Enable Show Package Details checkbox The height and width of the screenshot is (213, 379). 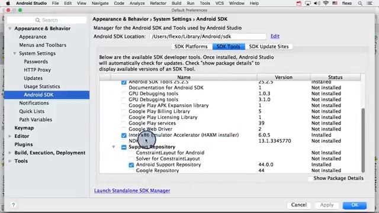pos(310,179)
